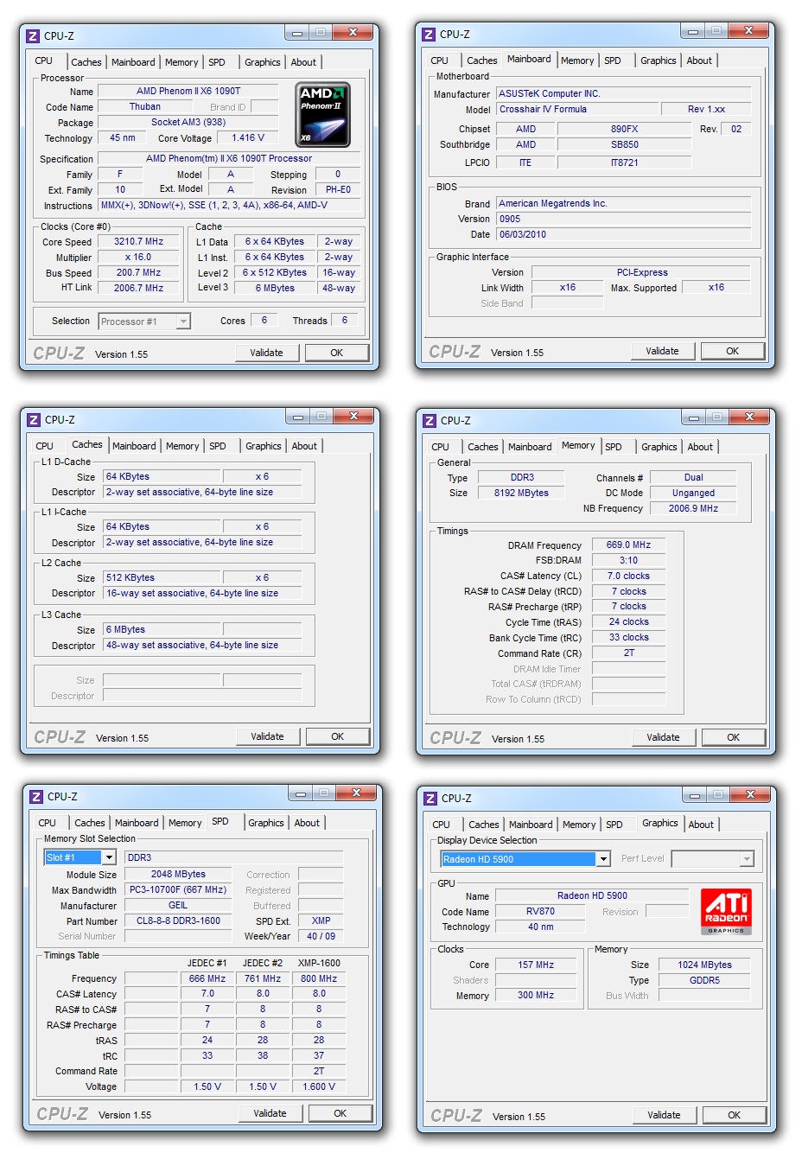Click OK in the Graphics tab window
Screen dimensions: 802x1153
coord(735,1115)
